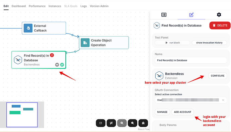The image size is (231, 132).
Task: Click the red error badge showing 2
Action: click(x=52, y=55)
